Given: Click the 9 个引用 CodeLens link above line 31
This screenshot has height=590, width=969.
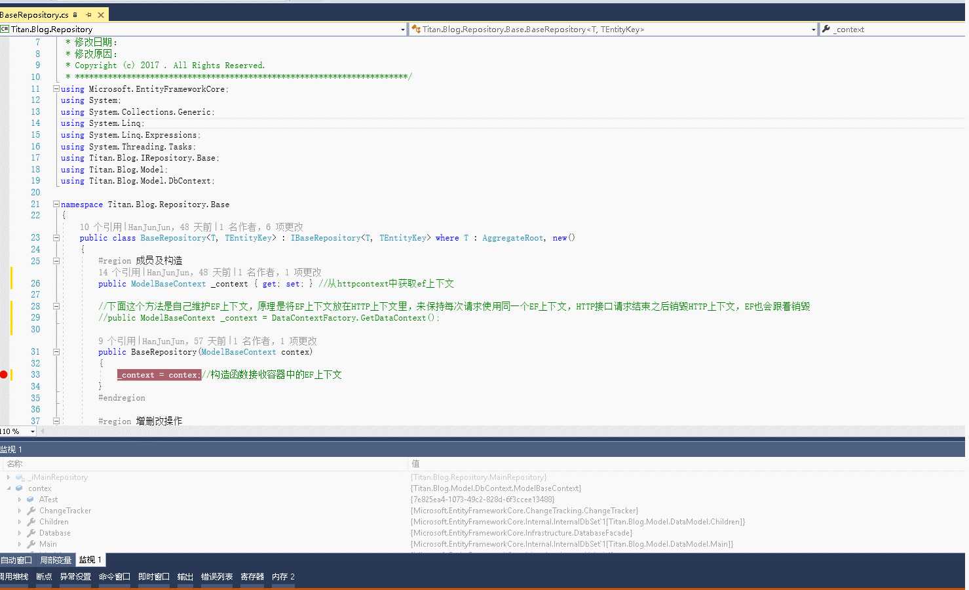Looking at the screenshot, I should 117,341.
